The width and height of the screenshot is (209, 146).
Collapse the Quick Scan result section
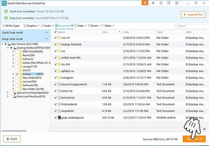click(x=46, y=33)
